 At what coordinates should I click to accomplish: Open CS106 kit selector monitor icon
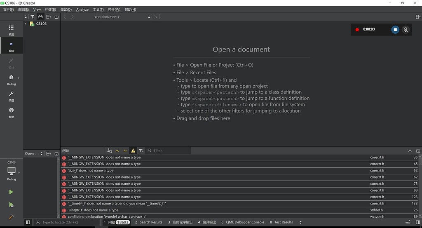point(11,171)
